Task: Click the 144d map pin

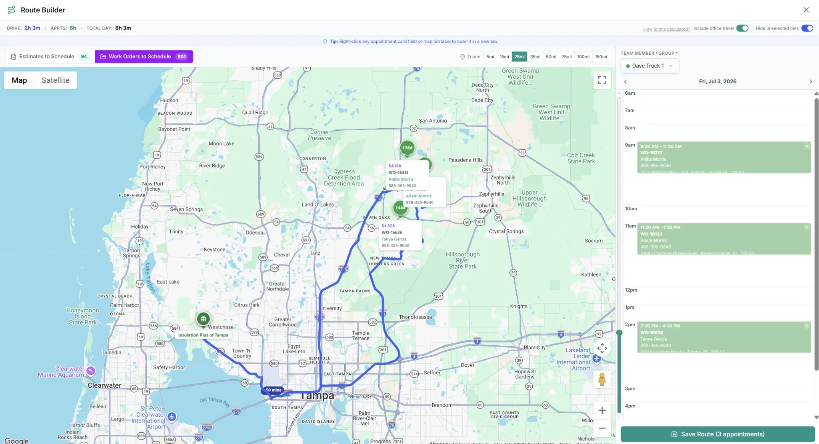Action: point(400,208)
